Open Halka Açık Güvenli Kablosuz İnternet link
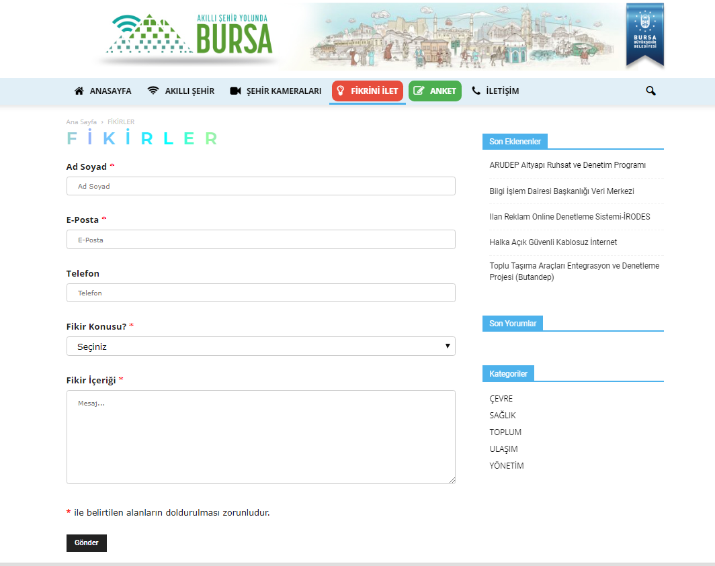Image resolution: width=715 pixels, height=566 pixels. [553, 242]
